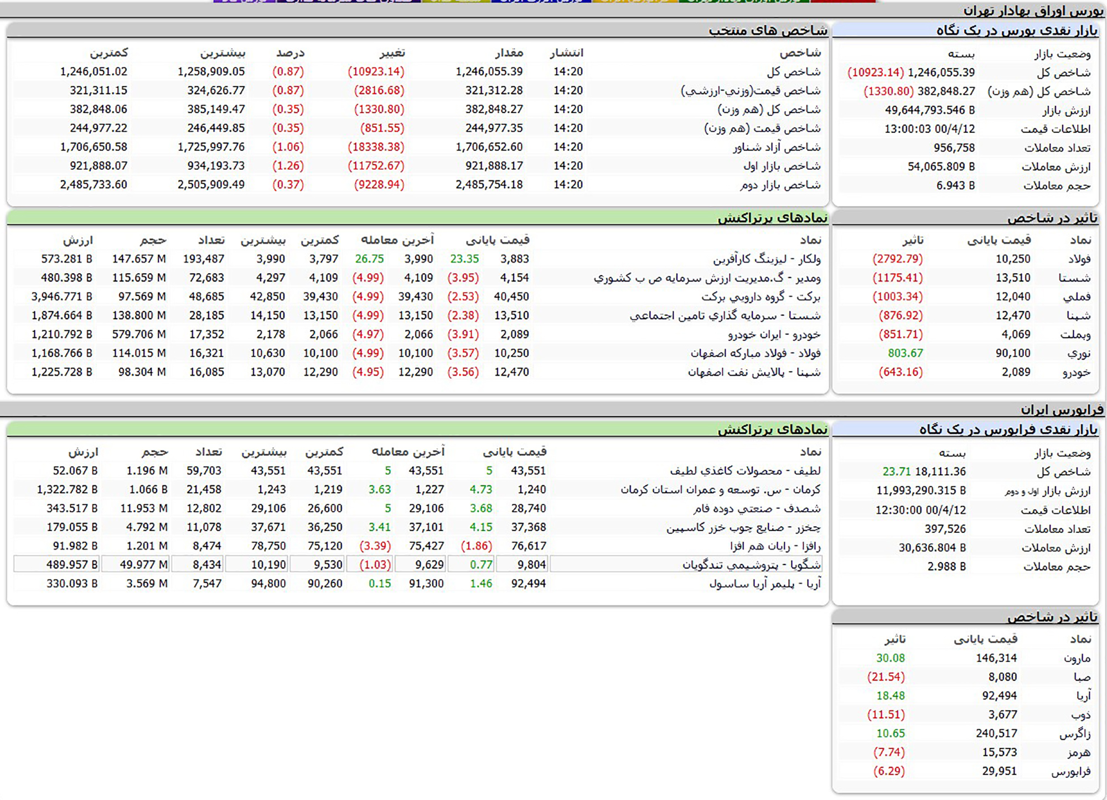Select the شاخص های منتخب panel title
1107x800 pixels.
tap(768, 30)
